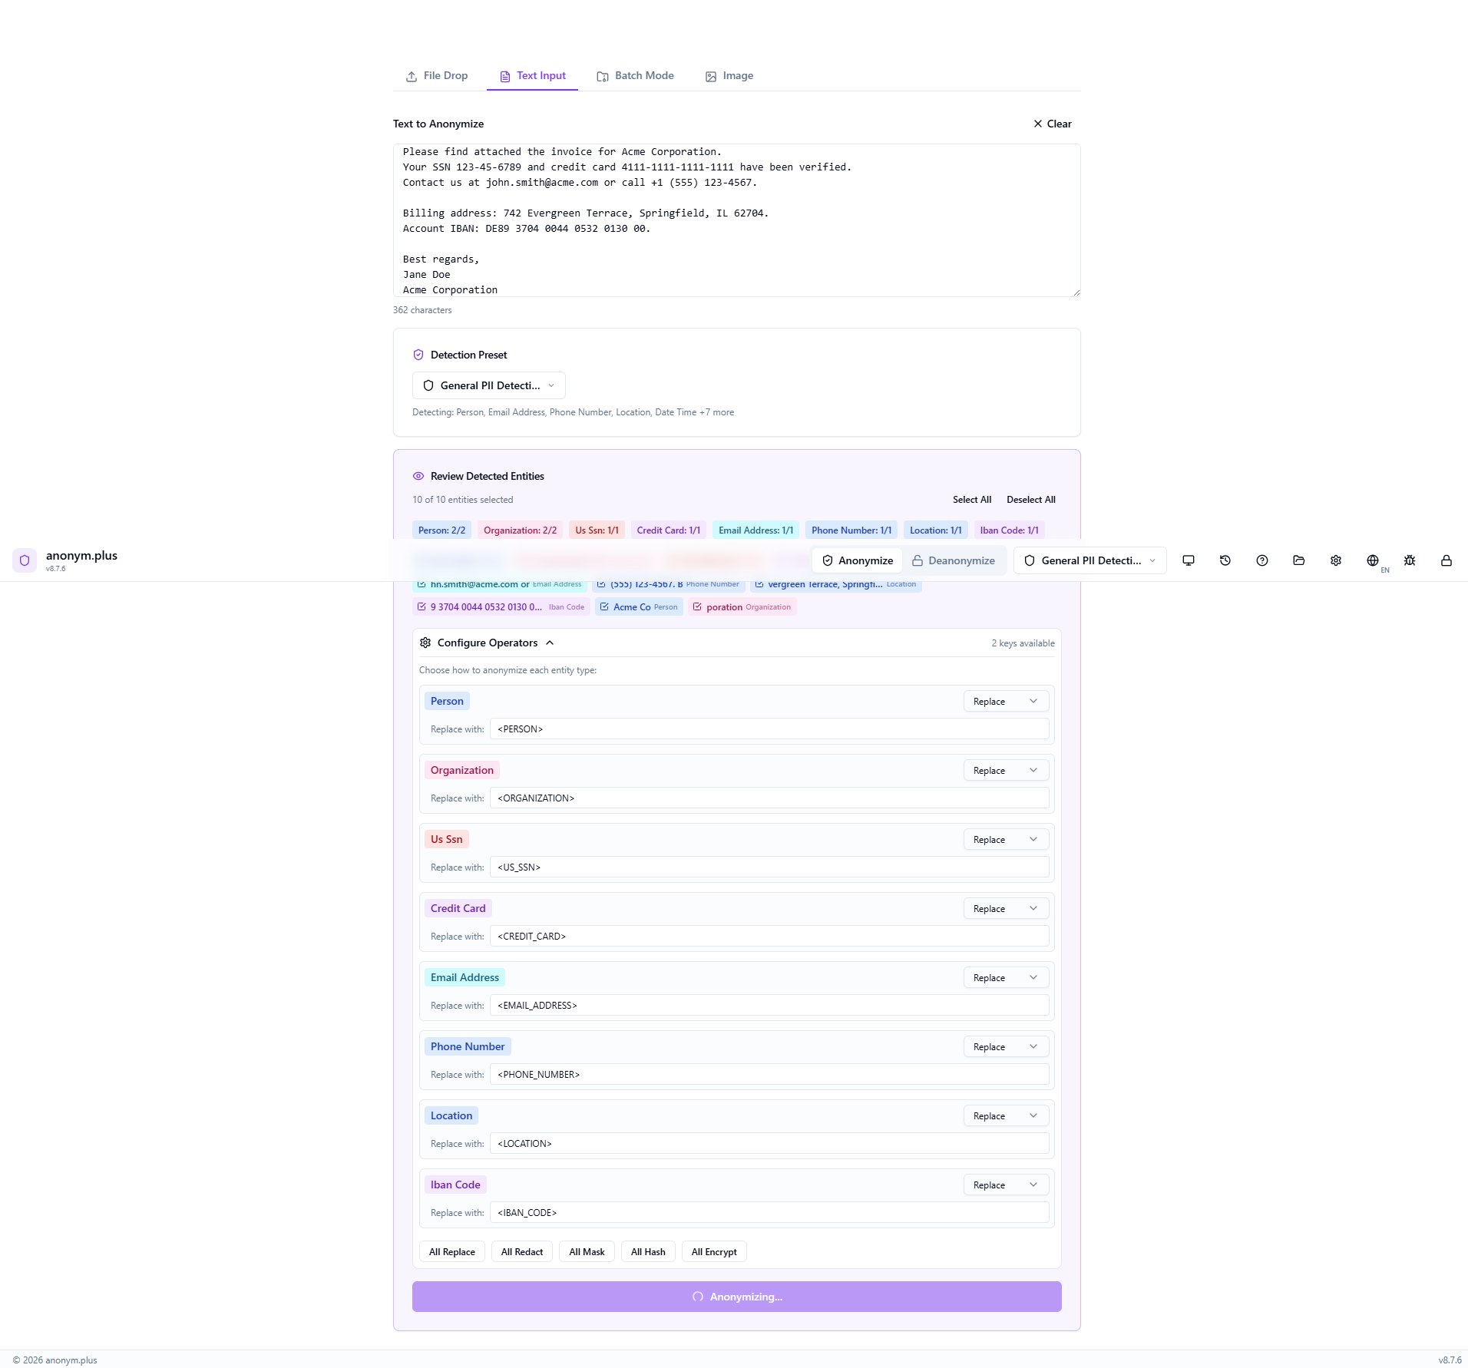This screenshot has height=1368, width=1468.
Task: Click Deselect All entities
Action: [1030, 500]
